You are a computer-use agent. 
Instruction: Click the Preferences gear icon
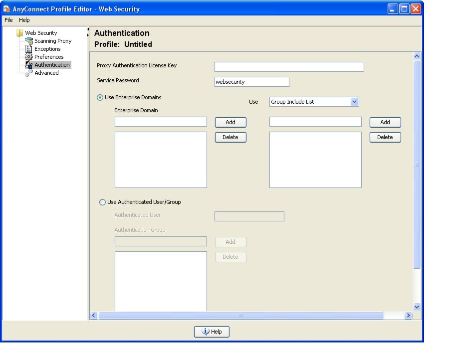coord(28,57)
